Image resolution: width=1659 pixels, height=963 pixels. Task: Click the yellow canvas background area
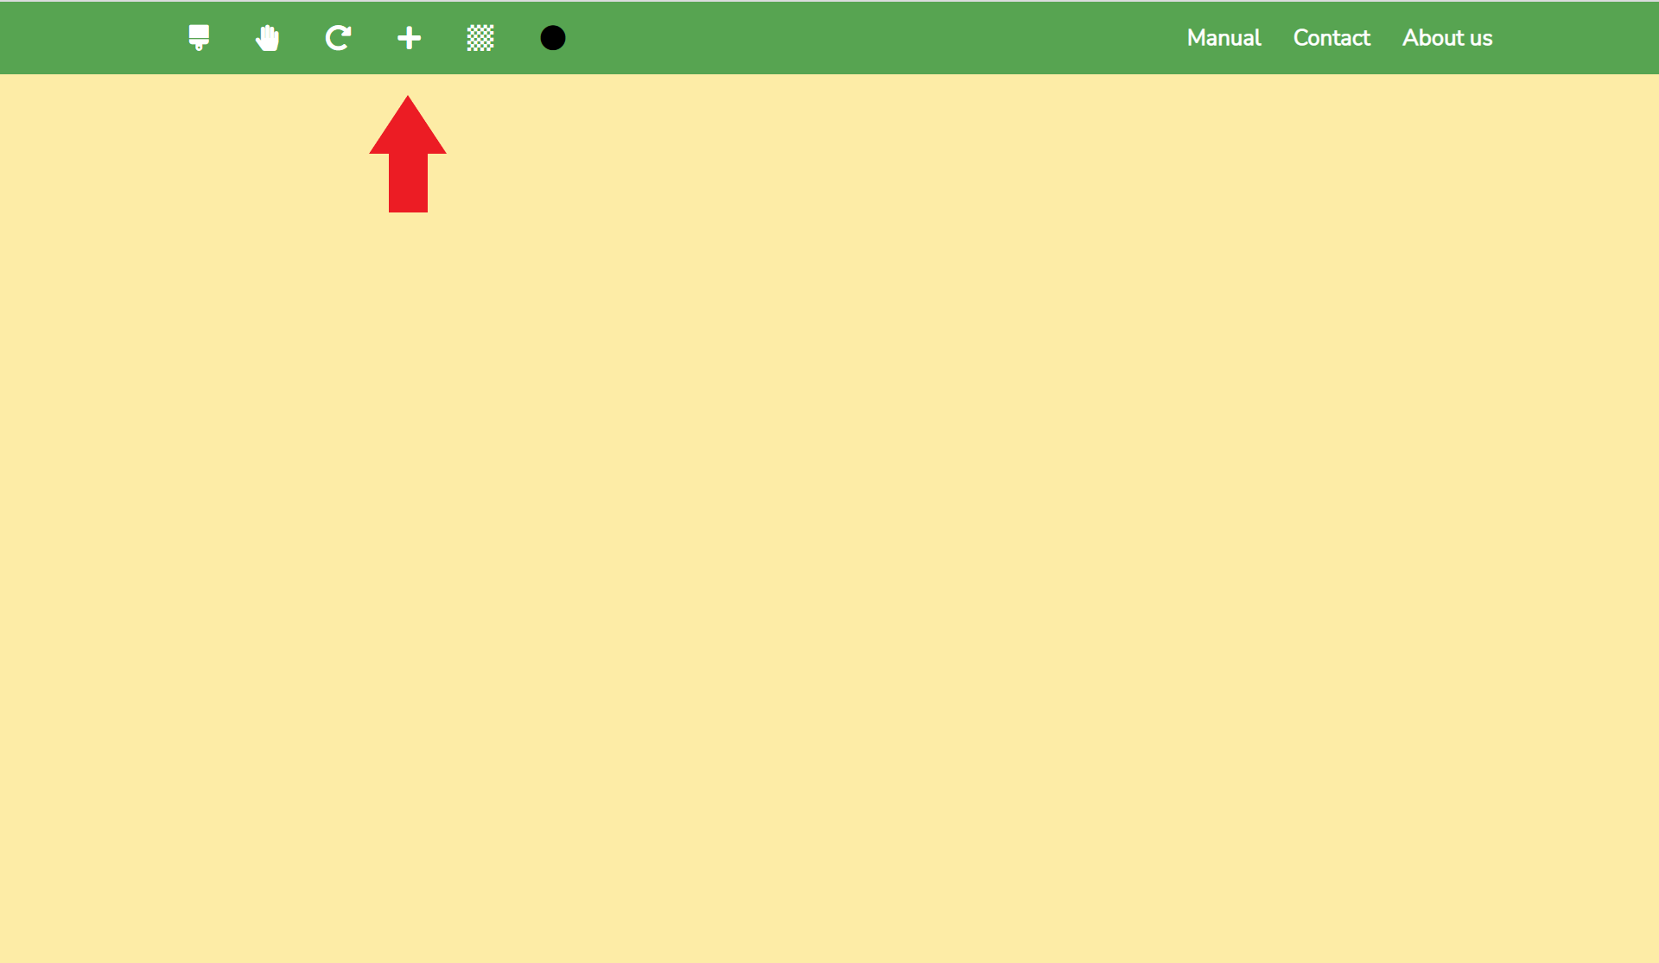click(829, 516)
